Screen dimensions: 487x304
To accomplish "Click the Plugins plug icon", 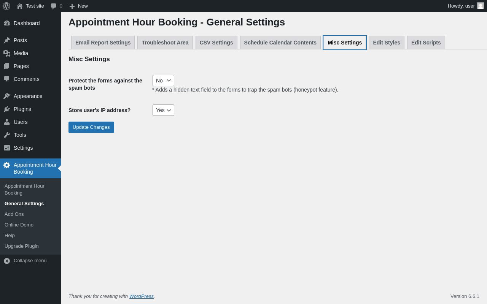I will [x=7, y=109].
